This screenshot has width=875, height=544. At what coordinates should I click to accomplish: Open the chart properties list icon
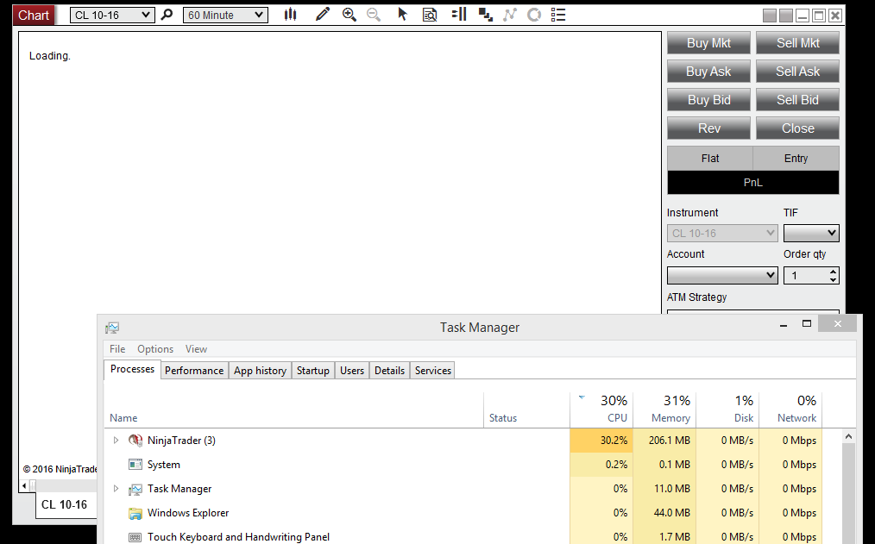point(558,15)
